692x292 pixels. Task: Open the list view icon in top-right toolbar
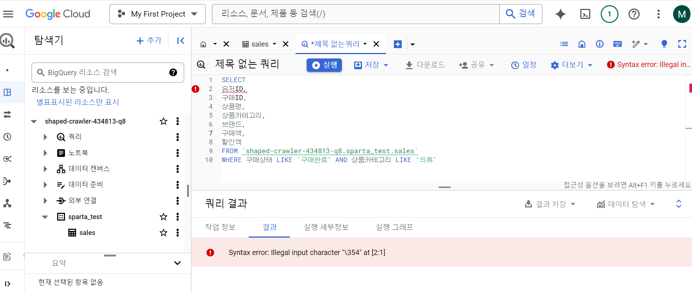[564, 44]
